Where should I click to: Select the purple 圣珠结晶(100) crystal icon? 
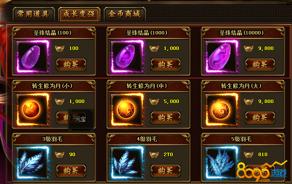(33, 57)
